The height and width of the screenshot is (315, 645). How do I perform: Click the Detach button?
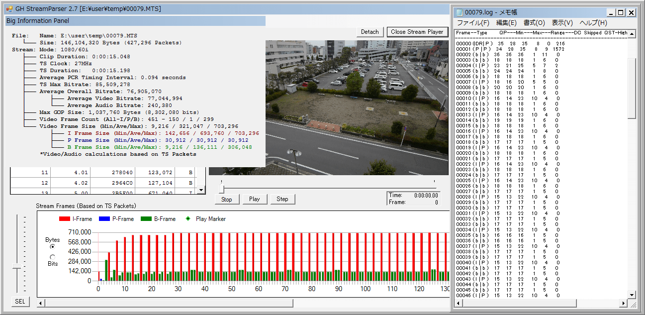point(369,32)
